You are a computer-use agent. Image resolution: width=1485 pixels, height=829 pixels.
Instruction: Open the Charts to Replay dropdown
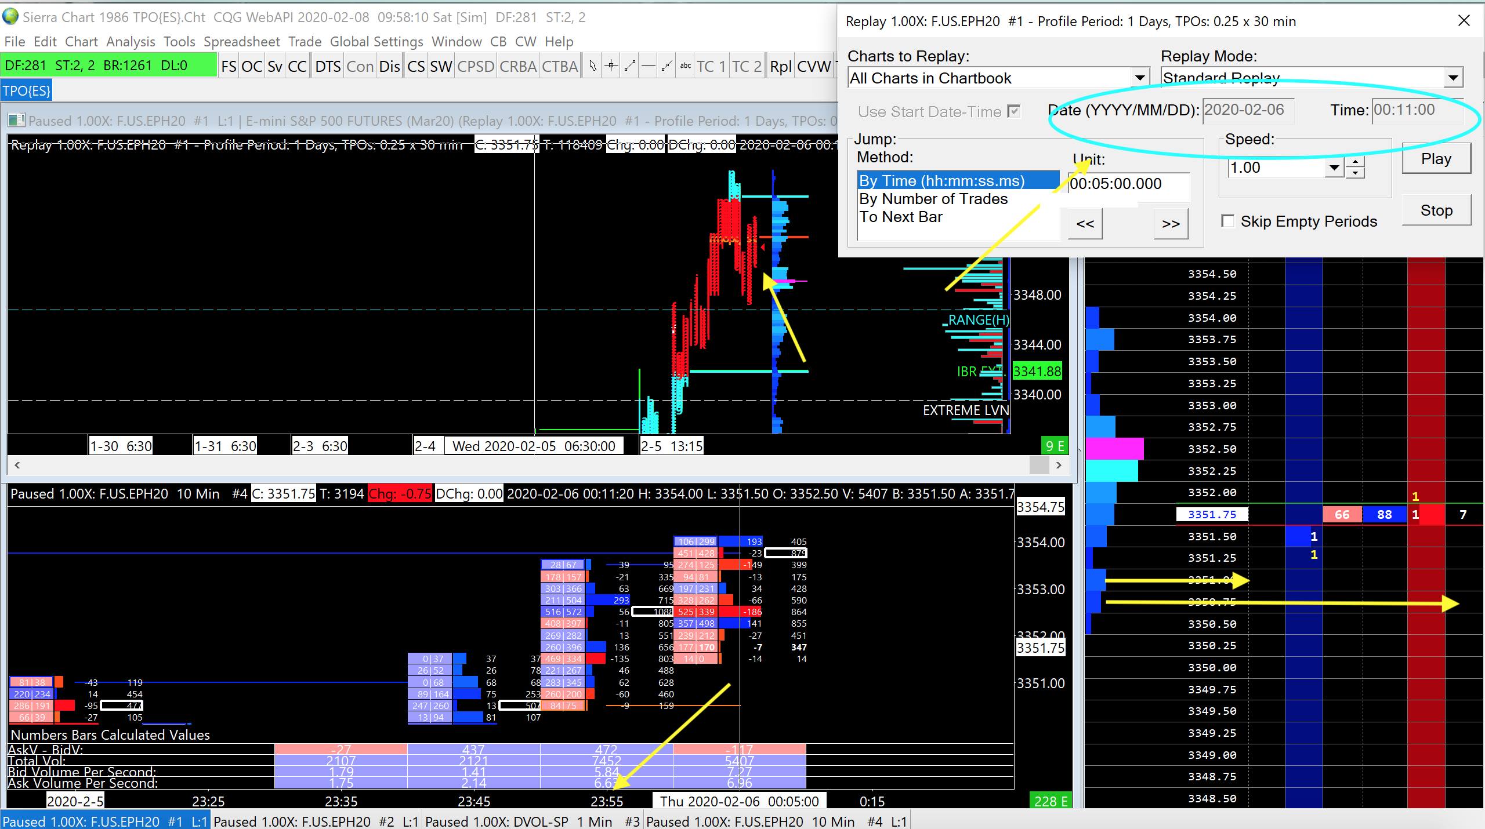pos(1139,78)
